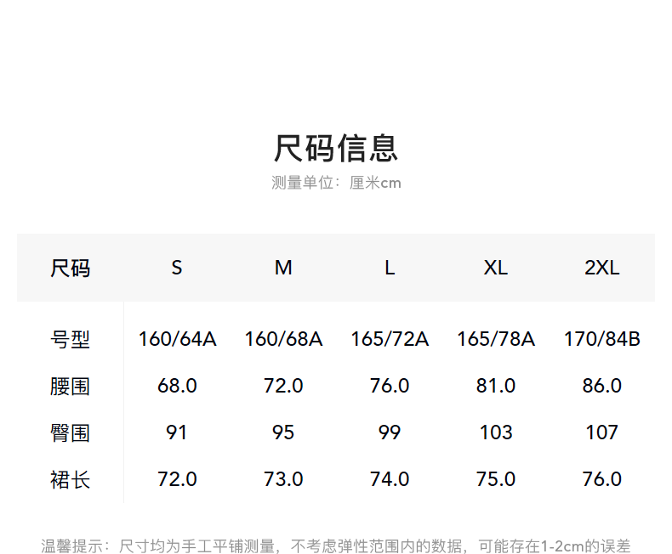This screenshot has height=554, width=672.
Task: Select the 腰围 row label
Action: pos(70,387)
